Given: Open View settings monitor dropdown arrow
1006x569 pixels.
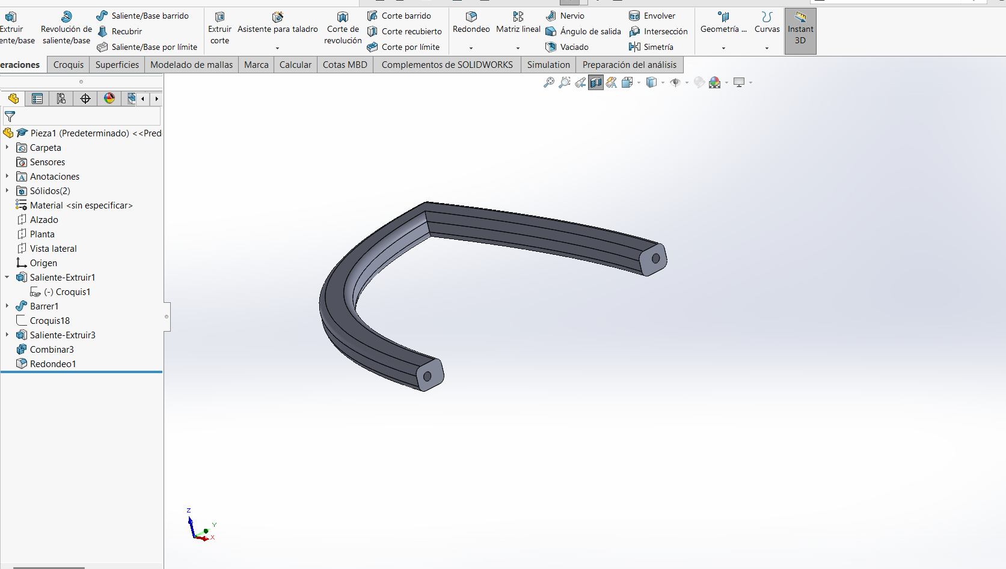Looking at the screenshot, I should pos(750,82).
